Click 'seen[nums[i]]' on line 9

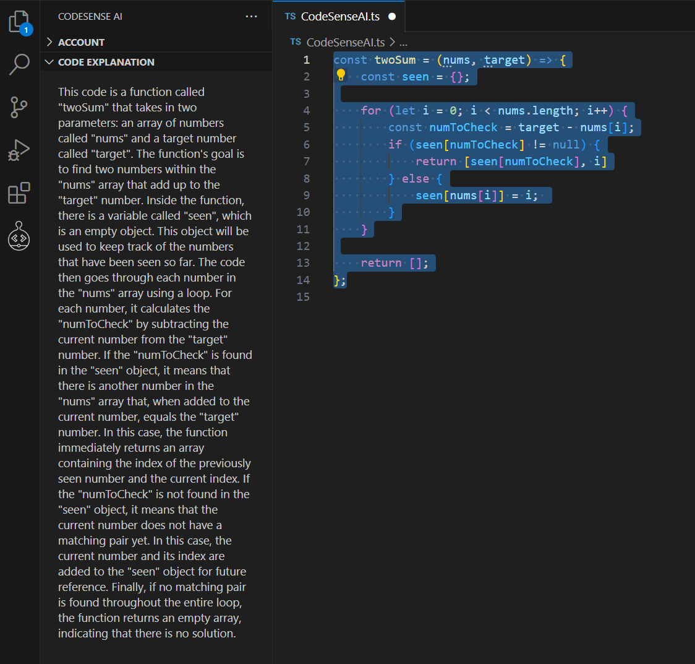coord(459,196)
